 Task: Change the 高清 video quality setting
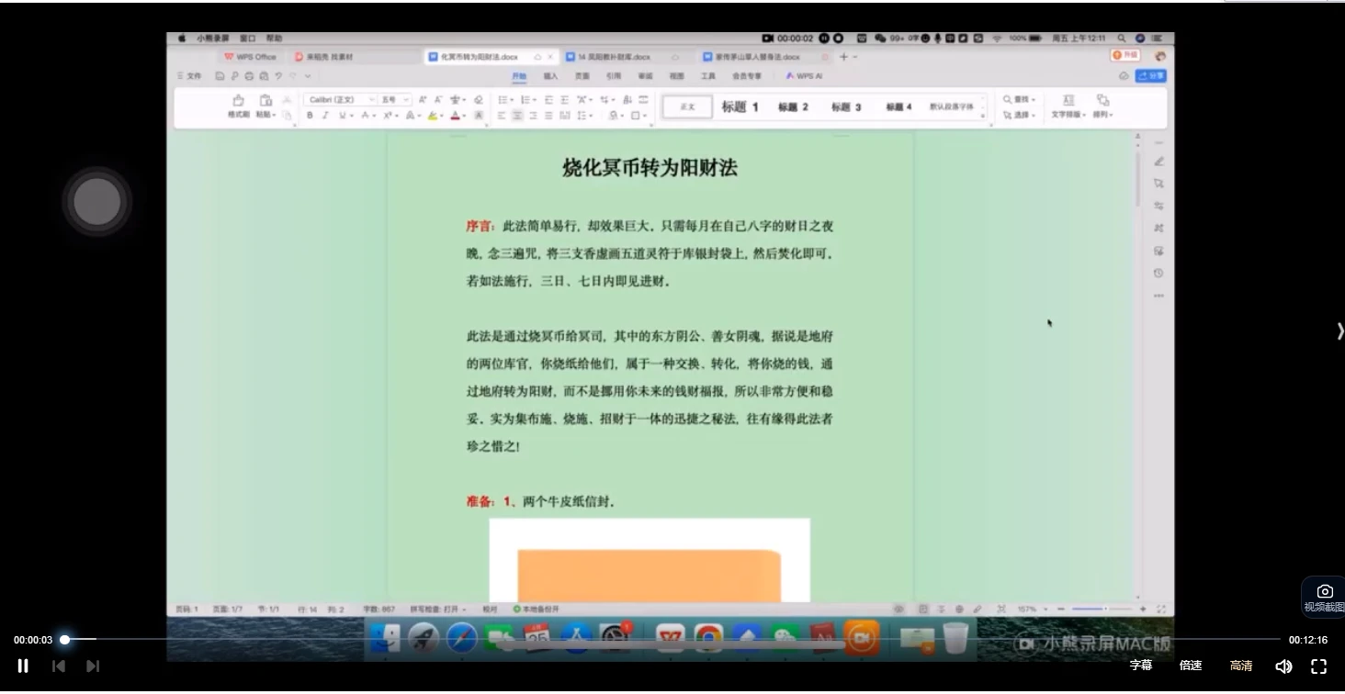tap(1241, 666)
